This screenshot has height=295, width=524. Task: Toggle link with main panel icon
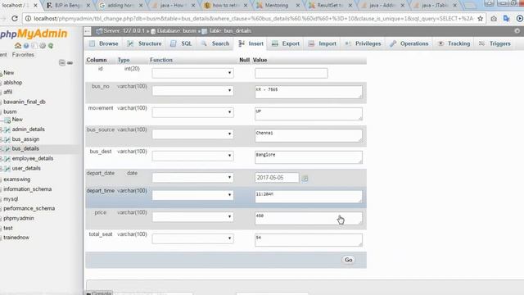click(70, 63)
